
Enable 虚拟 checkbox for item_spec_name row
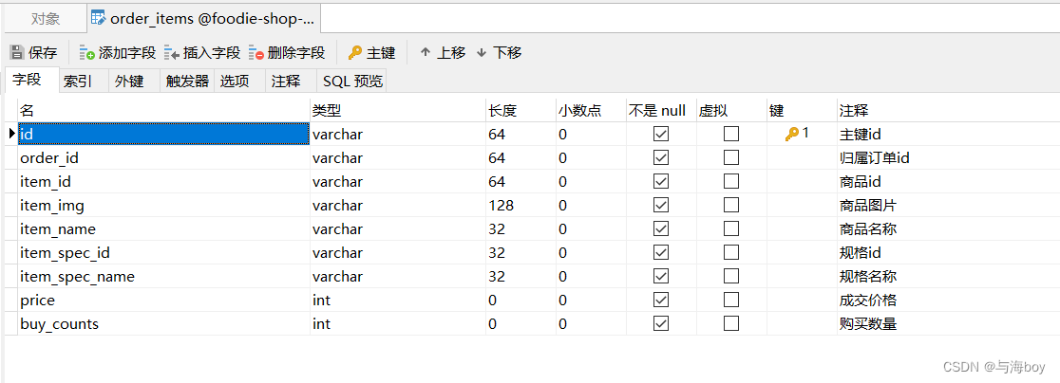coord(730,276)
